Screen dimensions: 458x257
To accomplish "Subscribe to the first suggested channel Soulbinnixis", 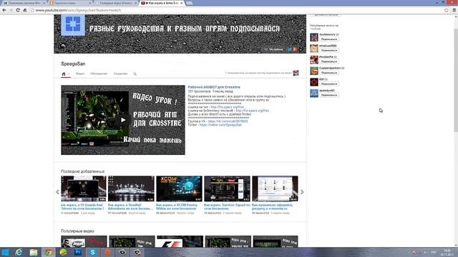I will [x=329, y=39].
